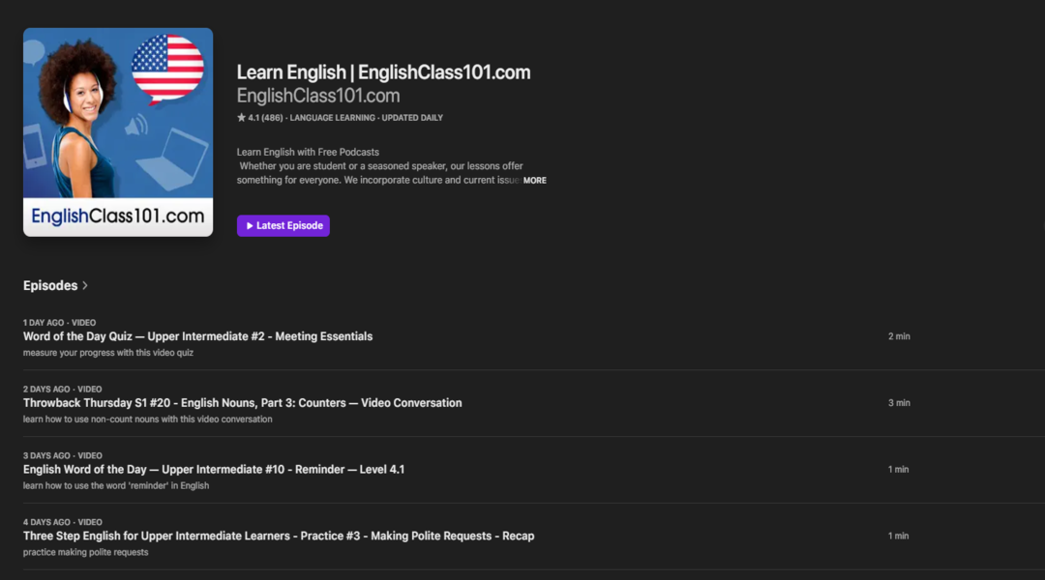Open the EnglishClass101.com author link
Image resolution: width=1045 pixels, height=580 pixels.
[x=318, y=96]
